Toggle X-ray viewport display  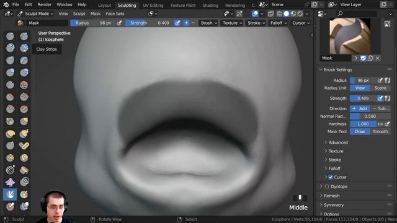click(270, 14)
